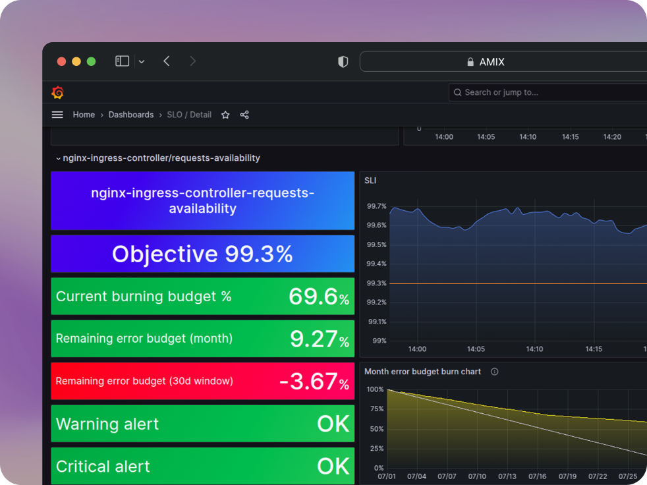Click the lock icon in address bar
This screenshot has width=647, height=485.
tap(470, 62)
